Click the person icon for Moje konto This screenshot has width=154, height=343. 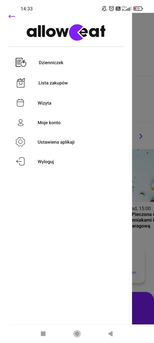coord(20,123)
